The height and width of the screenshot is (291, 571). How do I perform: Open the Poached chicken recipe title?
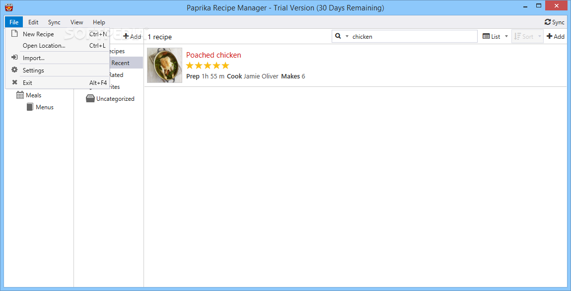click(214, 55)
